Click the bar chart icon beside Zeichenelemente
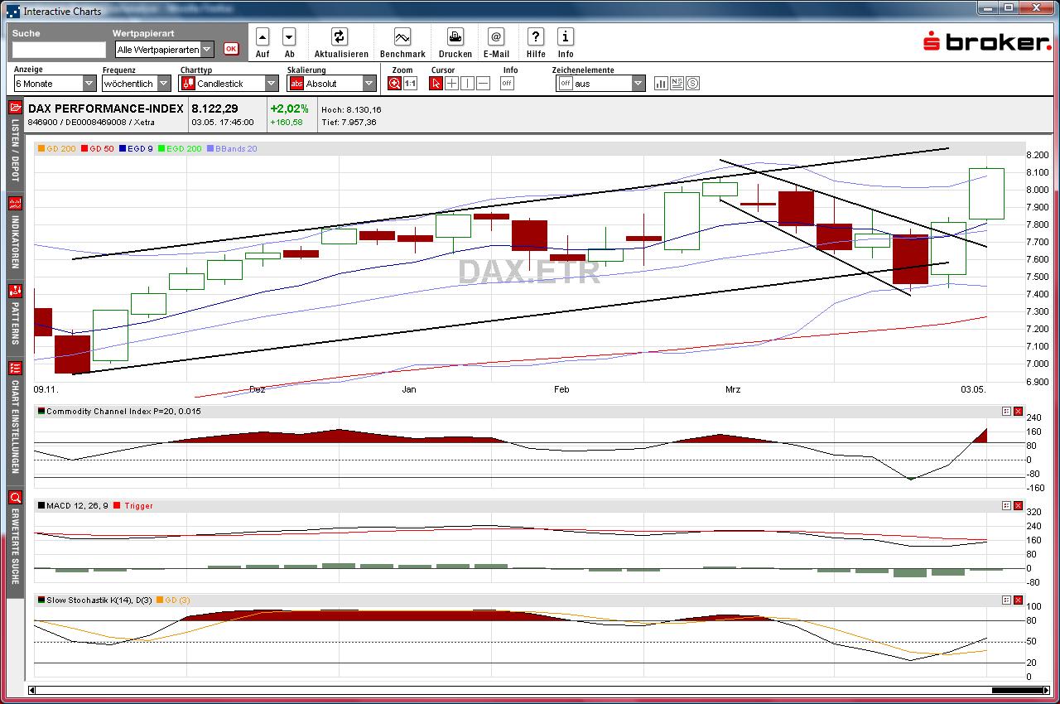Screen dimensions: 1060x704 tap(662, 84)
